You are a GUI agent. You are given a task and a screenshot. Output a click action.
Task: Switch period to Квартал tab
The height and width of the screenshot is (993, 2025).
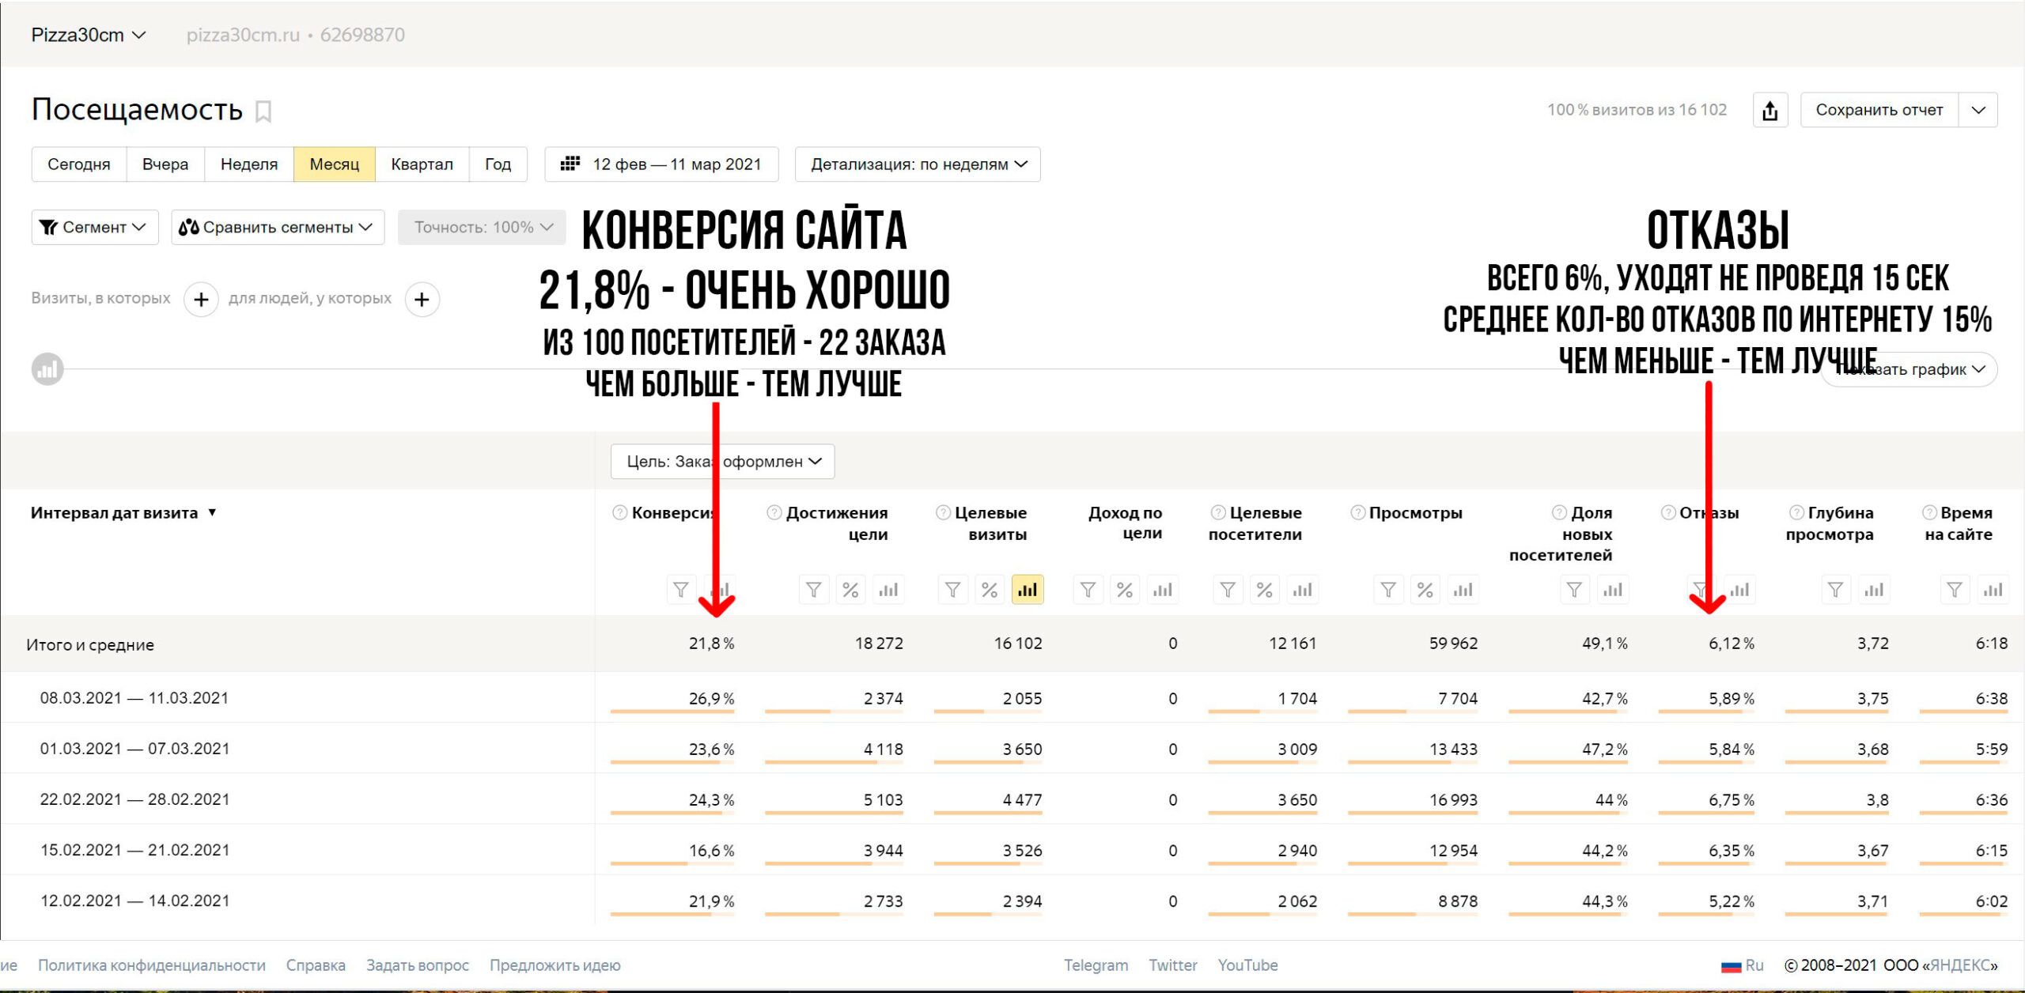coord(422,164)
